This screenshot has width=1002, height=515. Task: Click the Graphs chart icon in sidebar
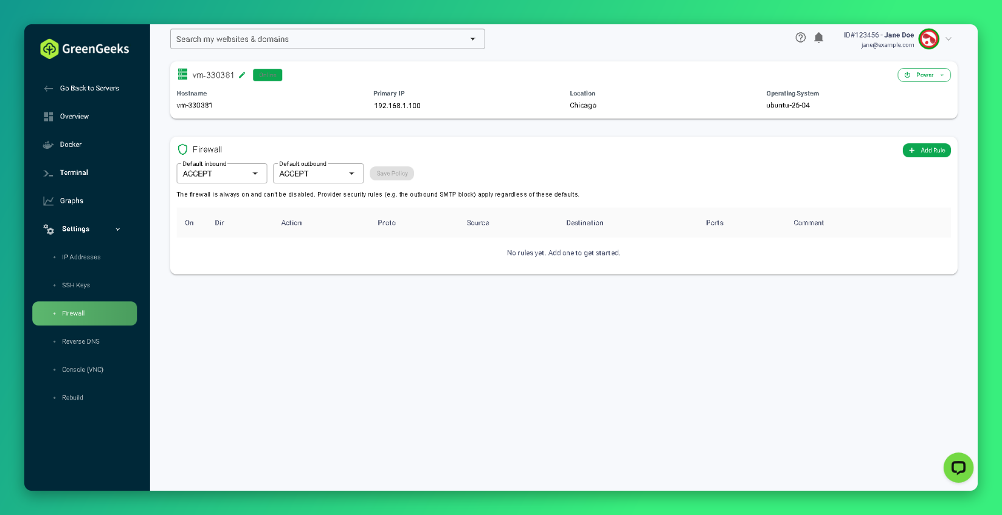[x=49, y=201]
